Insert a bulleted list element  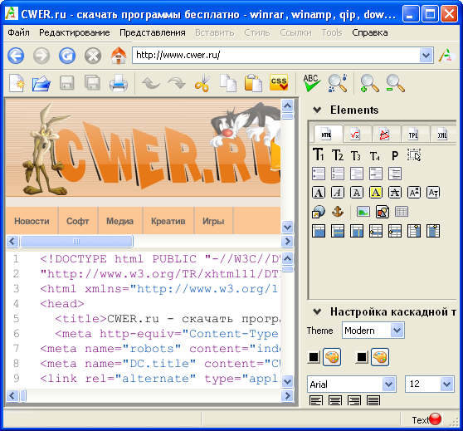[319, 174]
